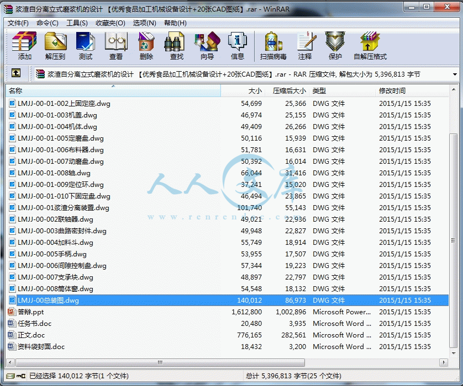Open the 命令(C) menu

48,23
